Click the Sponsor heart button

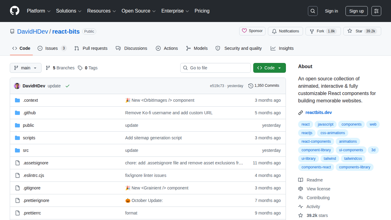pyautogui.click(x=252, y=31)
